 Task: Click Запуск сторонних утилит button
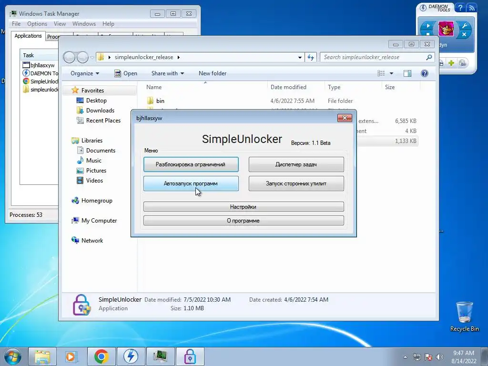coord(296,183)
